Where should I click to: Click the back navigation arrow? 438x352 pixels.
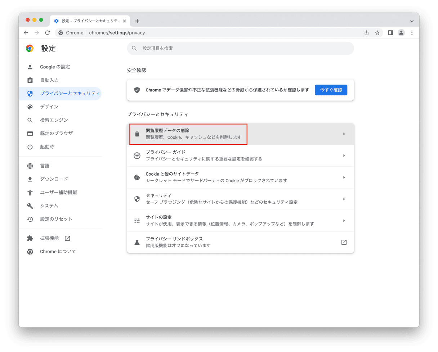click(26, 33)
